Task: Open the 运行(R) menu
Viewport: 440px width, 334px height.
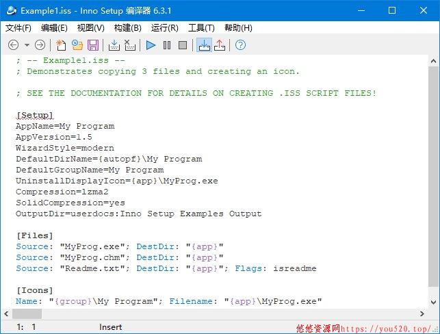Action: 165,28
